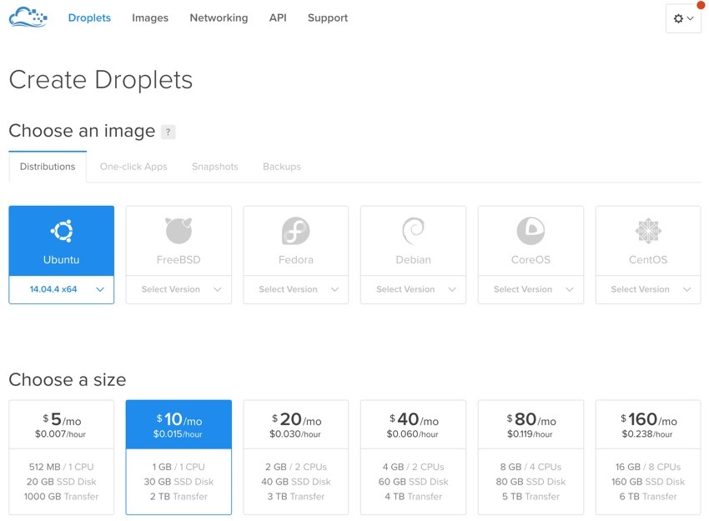Click the 2 GB / 2 CPUs text
The height and width of the screenshot is (521, 709).
(296, 467)
